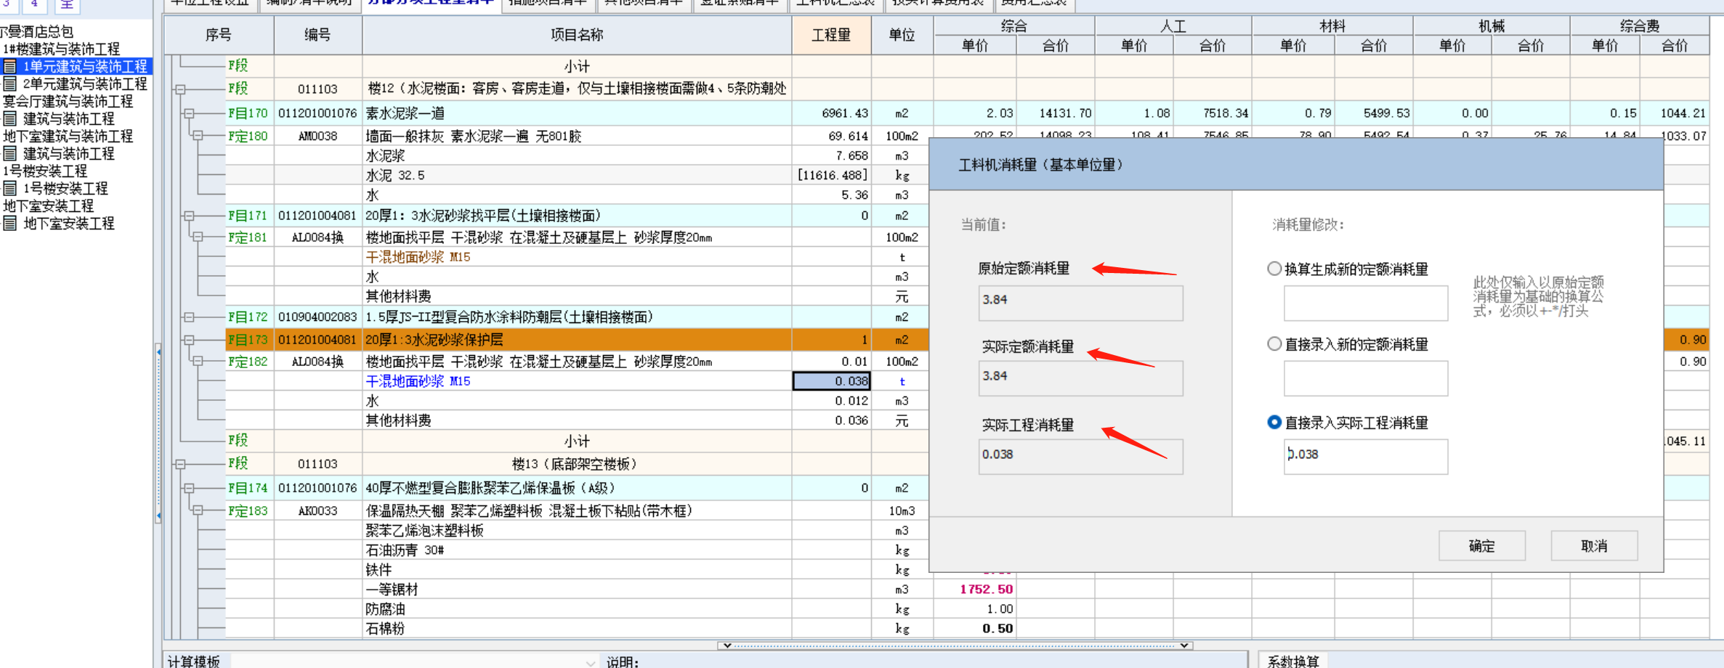Open the 系数换算 tab at bottom
This screenshot has height=668, width=1724.
(1293, 661)
